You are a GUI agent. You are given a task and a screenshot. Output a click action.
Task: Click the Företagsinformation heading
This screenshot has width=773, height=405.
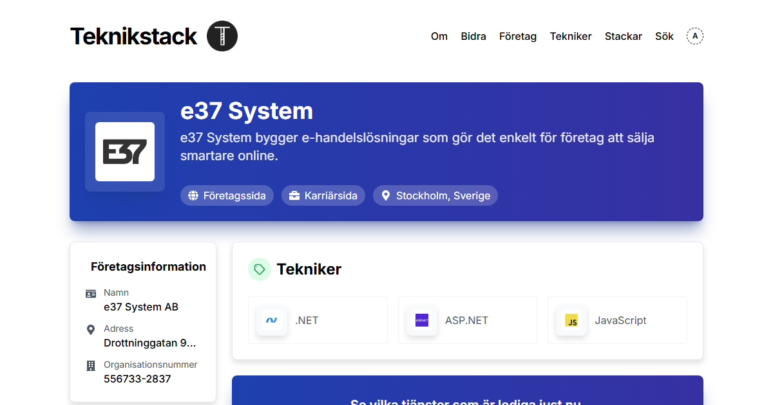[x=148, y=267]
